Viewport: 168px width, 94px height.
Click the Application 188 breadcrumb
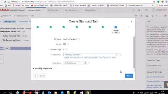tap(6, 16)
